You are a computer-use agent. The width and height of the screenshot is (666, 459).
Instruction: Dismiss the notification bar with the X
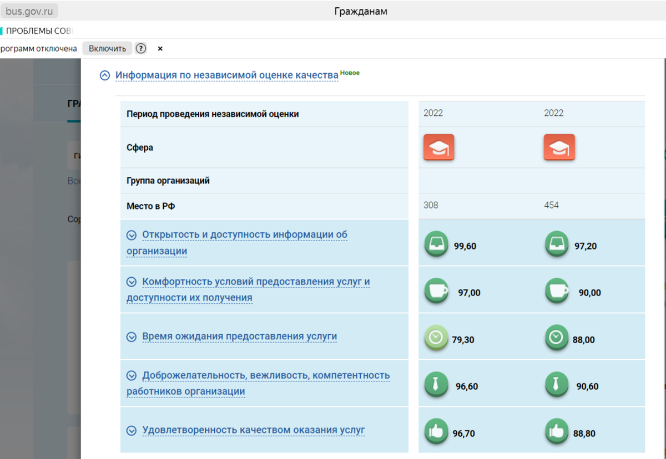(x=160, y=48)
